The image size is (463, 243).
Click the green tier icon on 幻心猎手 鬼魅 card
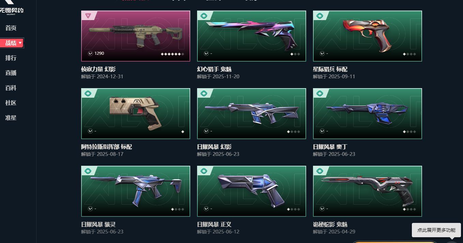tap(204, 16)
